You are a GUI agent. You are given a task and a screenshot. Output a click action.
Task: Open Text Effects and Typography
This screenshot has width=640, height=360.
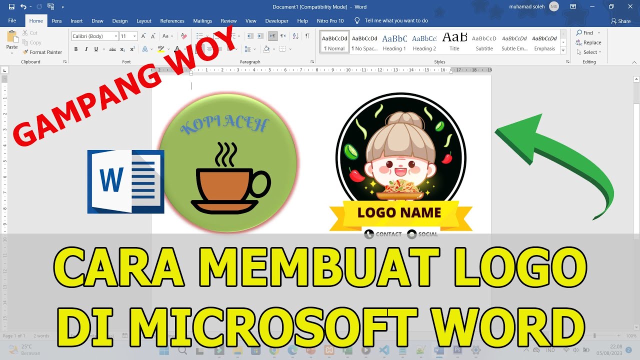pyautogui.click(x=145, y=49)
